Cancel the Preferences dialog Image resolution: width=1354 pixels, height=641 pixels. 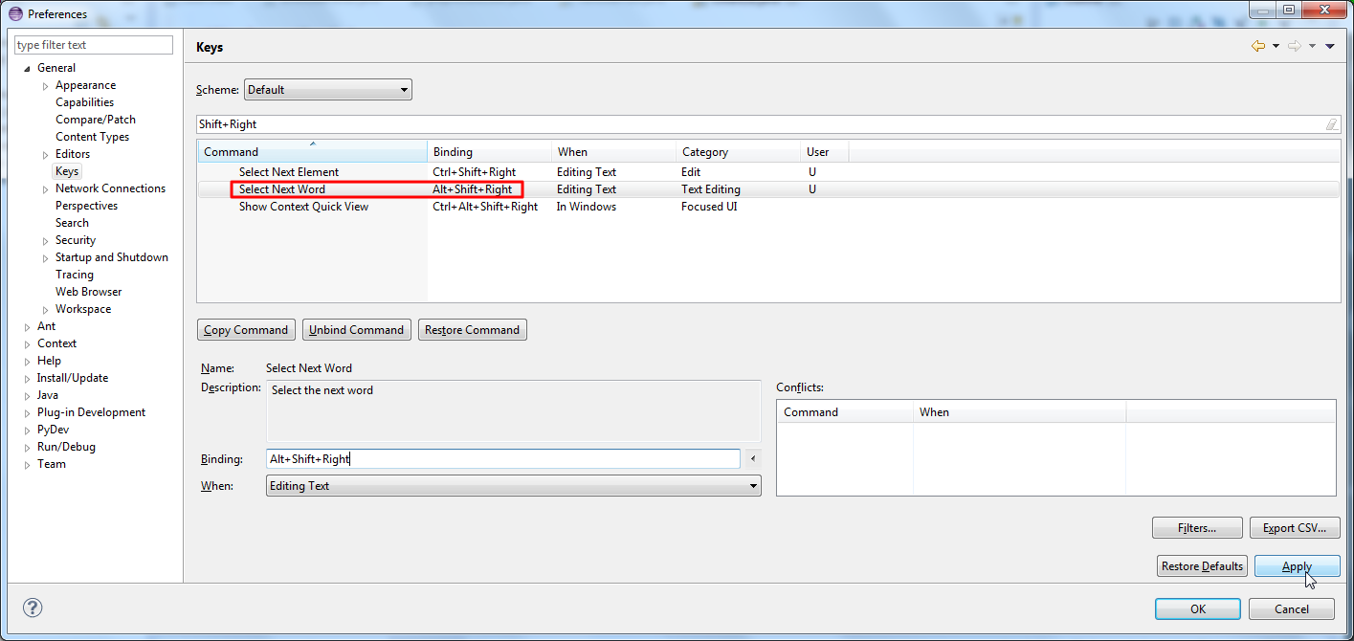click(1292, 609)
